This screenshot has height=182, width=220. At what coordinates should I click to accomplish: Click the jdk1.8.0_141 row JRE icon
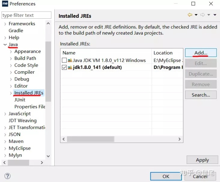click(x=70, y=68)
